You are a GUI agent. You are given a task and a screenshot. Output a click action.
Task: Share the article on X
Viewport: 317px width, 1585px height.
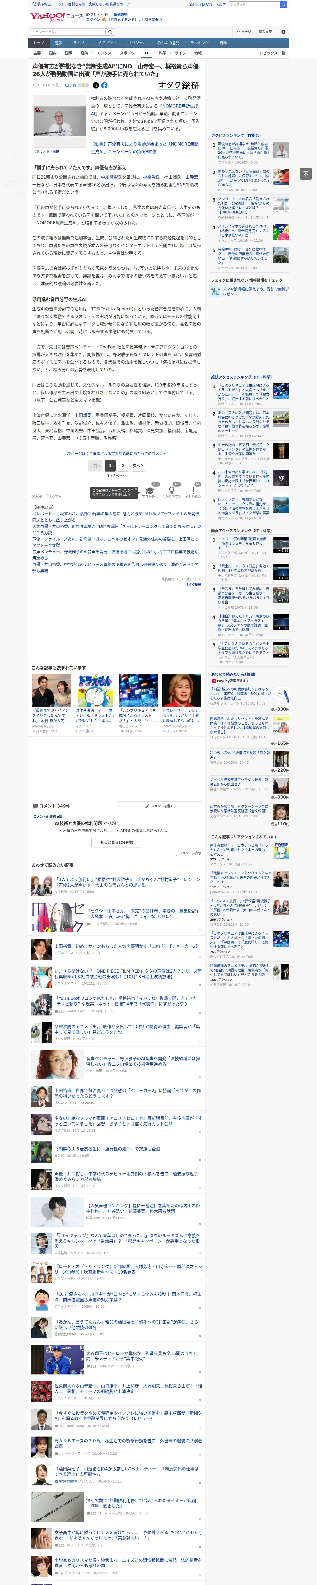click(96, 86)
